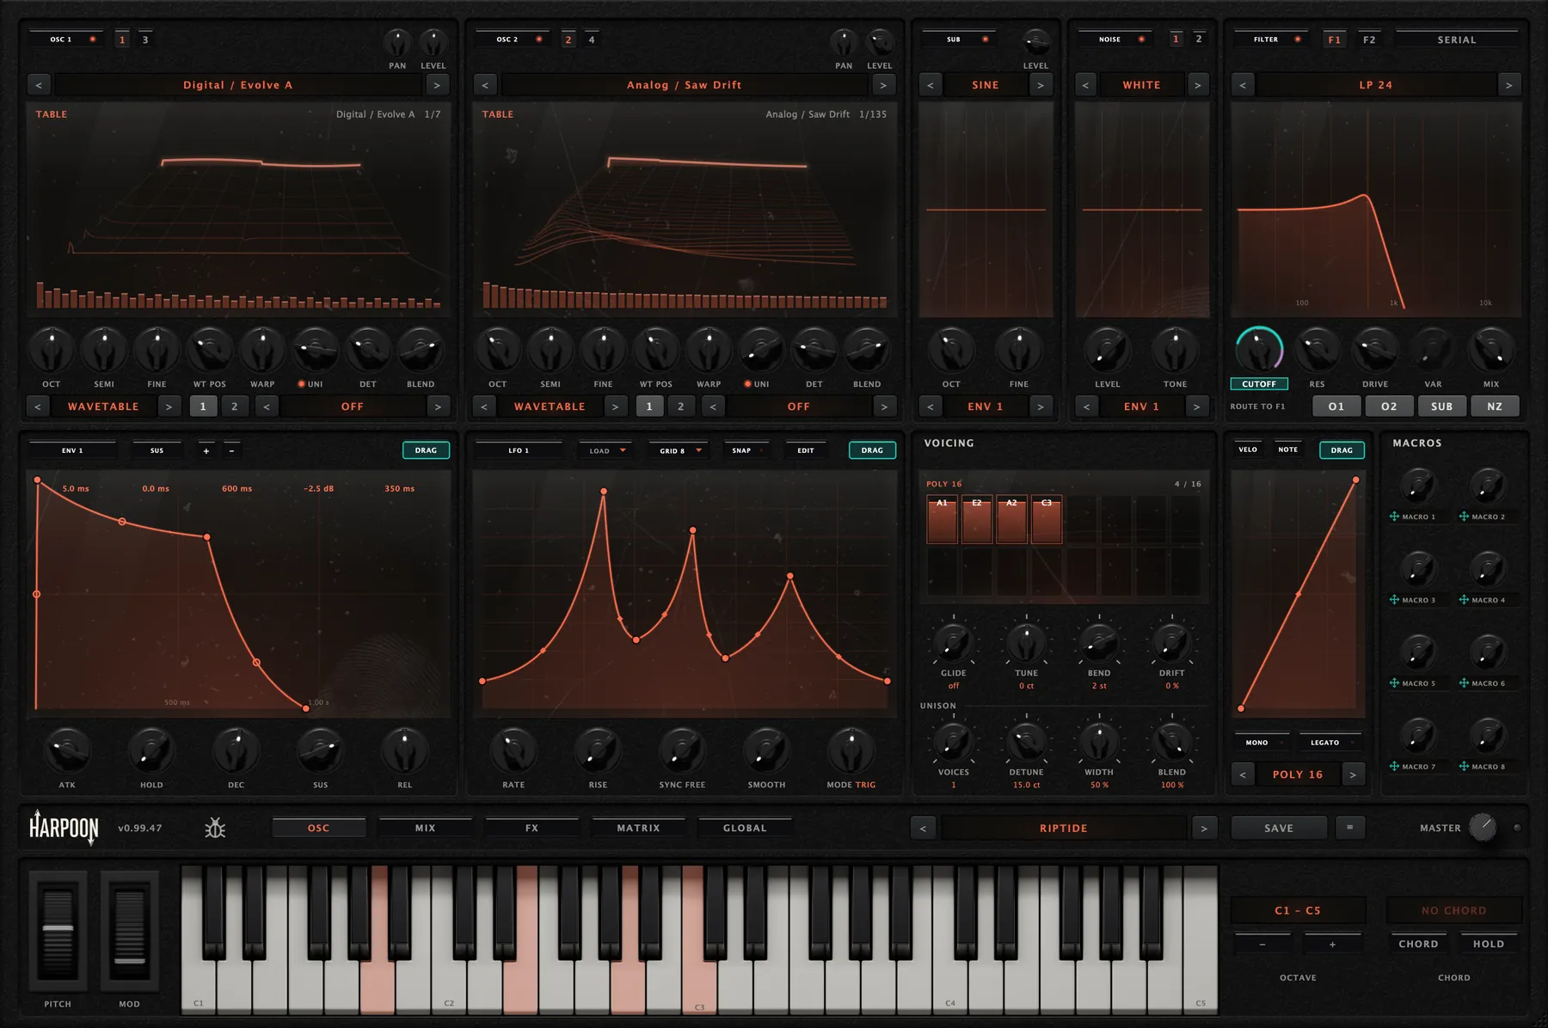Viewport: 1548px width, 1028px height.
Task: Select previous filter type before LP 24
Action: (1243, 85)
